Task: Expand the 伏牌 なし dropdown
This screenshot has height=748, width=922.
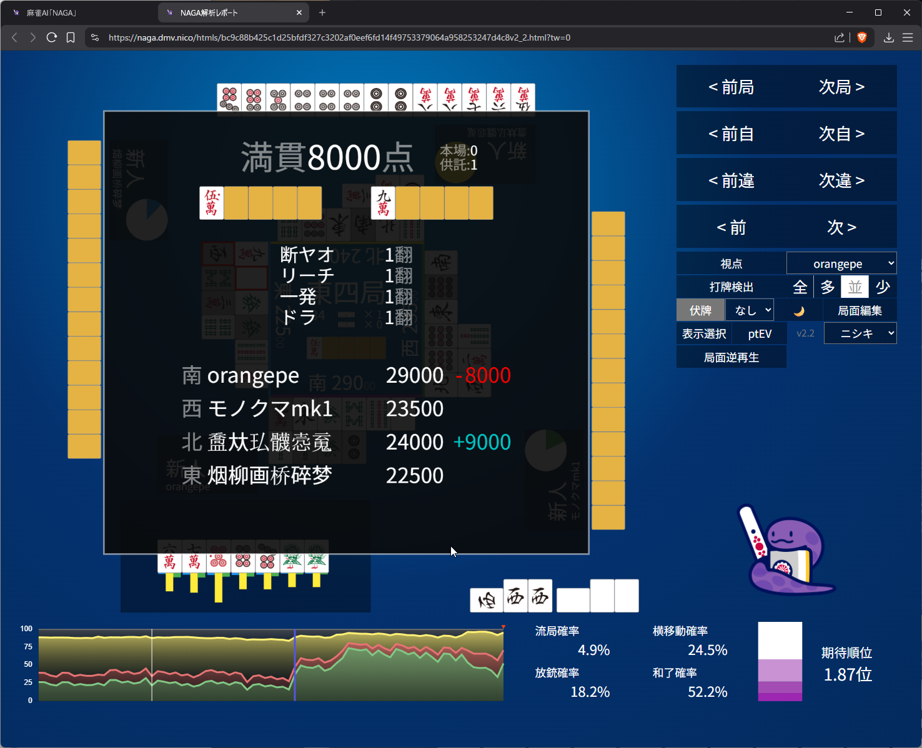Action: [x=750, y=310]
